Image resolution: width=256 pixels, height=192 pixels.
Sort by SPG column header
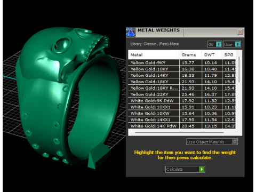(229, 55)
